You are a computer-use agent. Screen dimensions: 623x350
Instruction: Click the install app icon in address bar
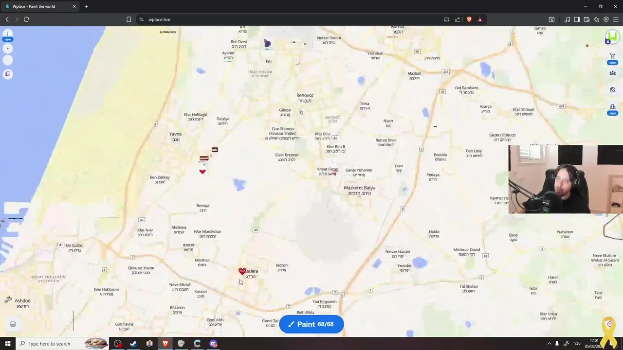click(446, 19)
